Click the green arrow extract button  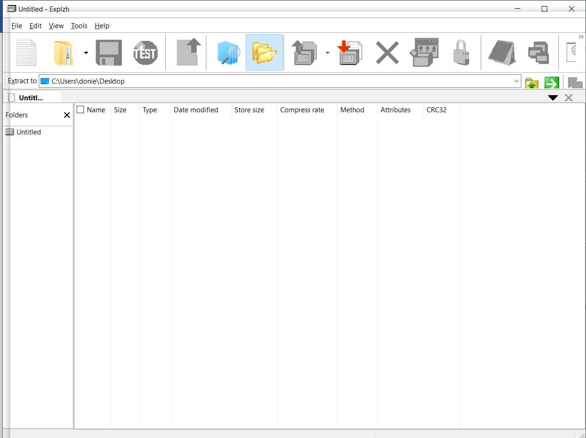(551, 83)
